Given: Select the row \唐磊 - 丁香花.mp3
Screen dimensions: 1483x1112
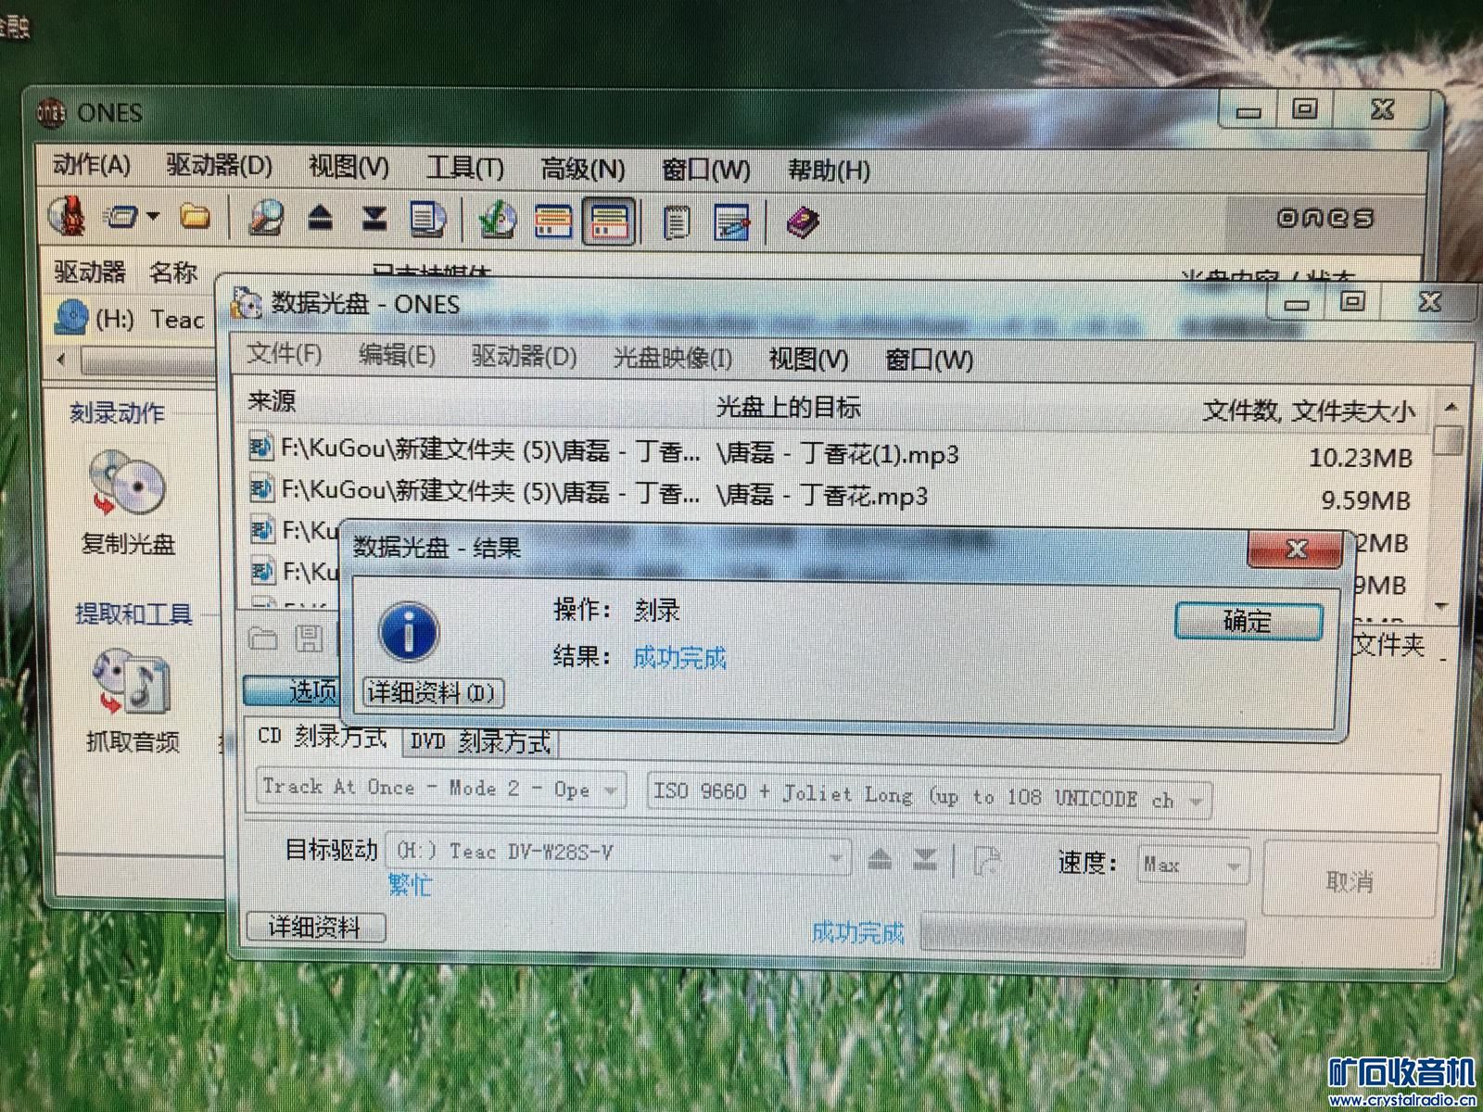Looking at the screenshot, I should [x=832, y=495].
